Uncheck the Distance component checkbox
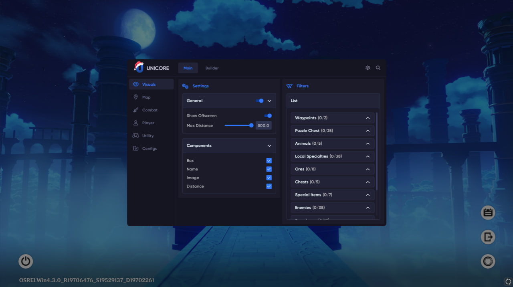Image resolution: width=513 pixels, height=287 pixels. 269,186
